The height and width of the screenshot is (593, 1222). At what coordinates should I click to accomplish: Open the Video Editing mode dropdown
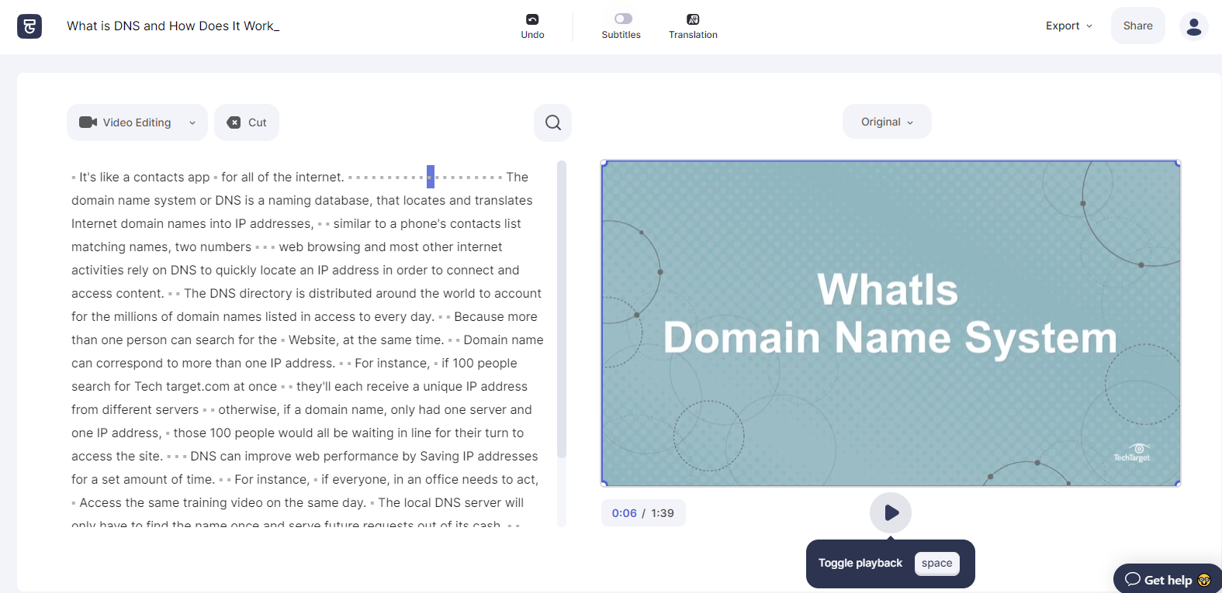137,122
